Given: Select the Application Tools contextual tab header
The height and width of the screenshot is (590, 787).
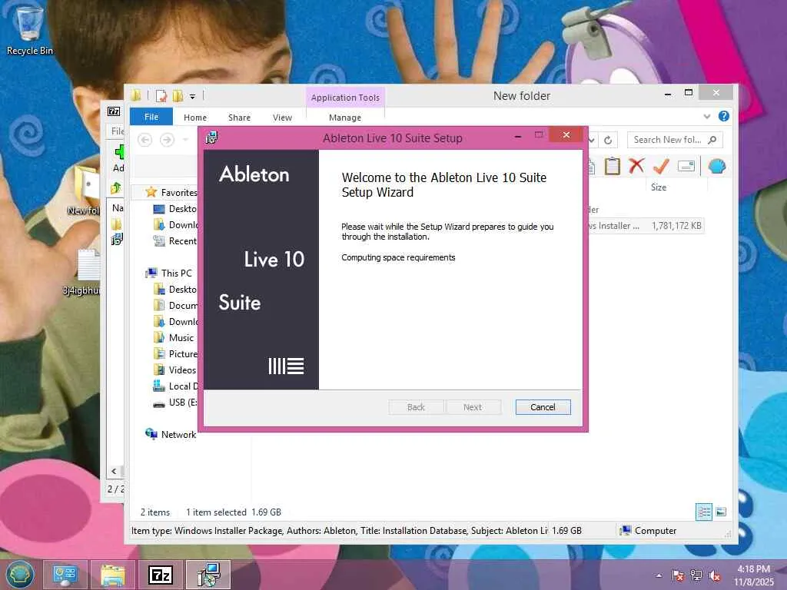Looking at the screenshot, I should 345,98.
